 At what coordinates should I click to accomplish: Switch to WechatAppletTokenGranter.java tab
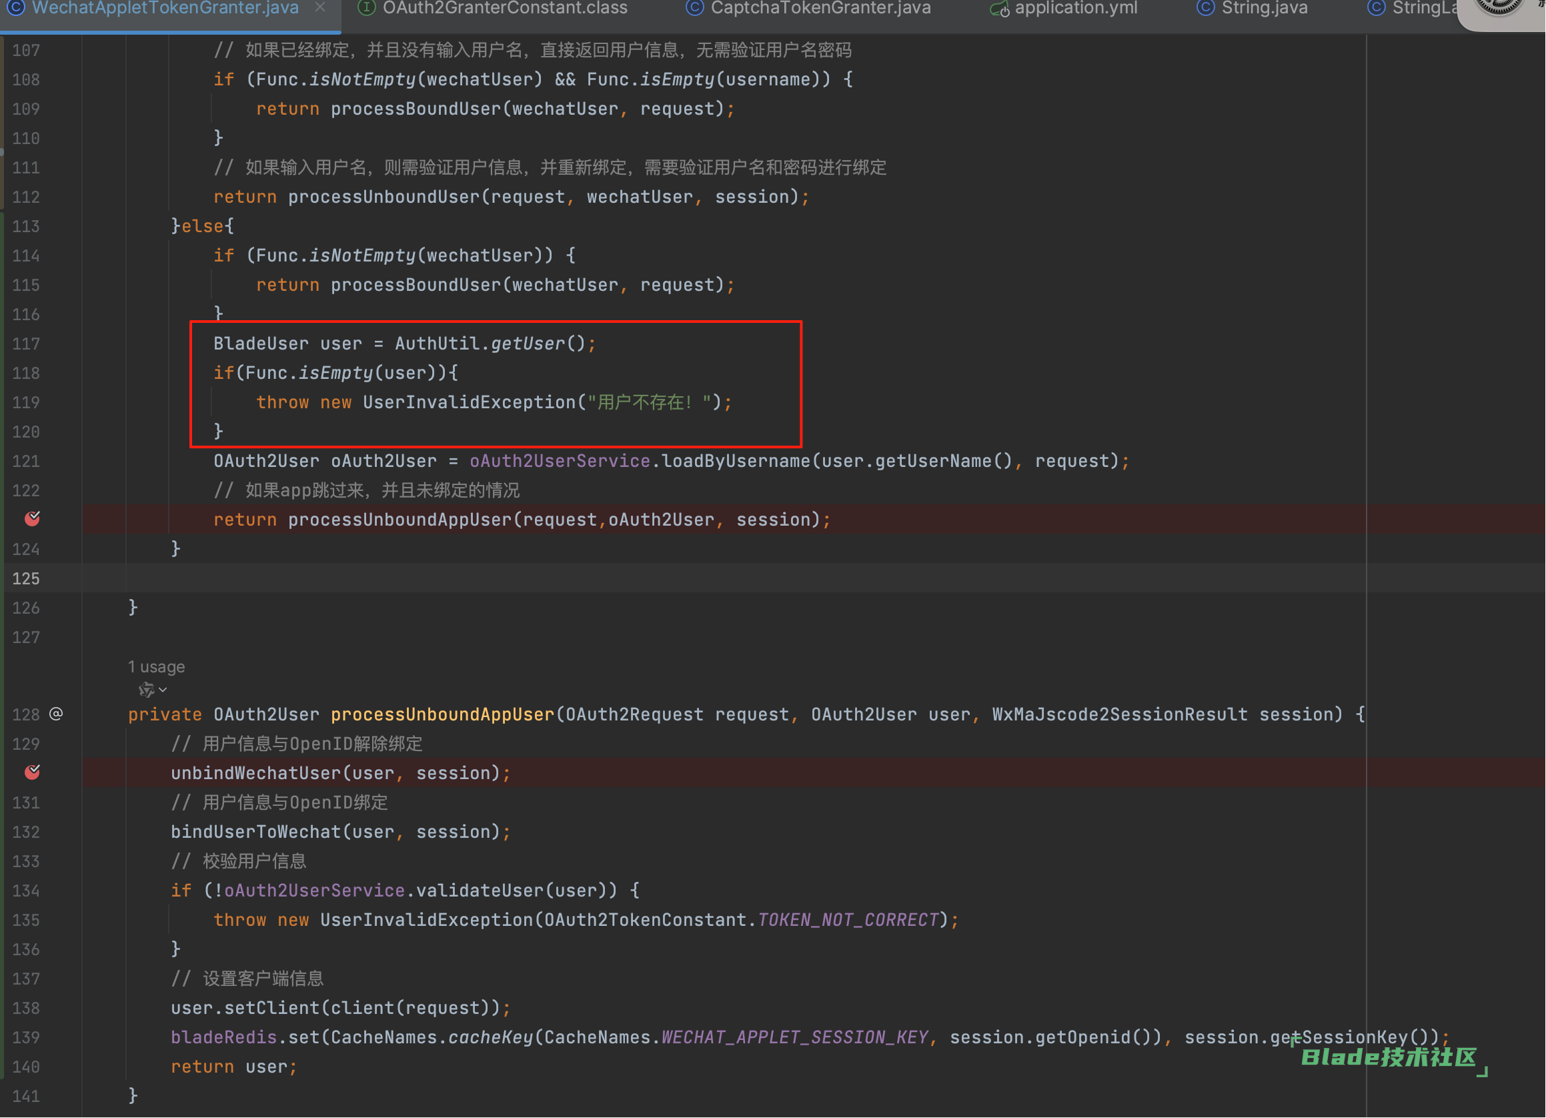pos(165,8)
